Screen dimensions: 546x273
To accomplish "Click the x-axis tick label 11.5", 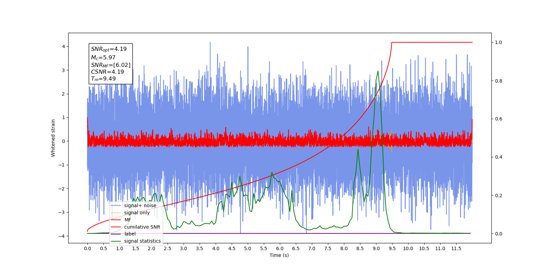I will [x=456, y=248].
